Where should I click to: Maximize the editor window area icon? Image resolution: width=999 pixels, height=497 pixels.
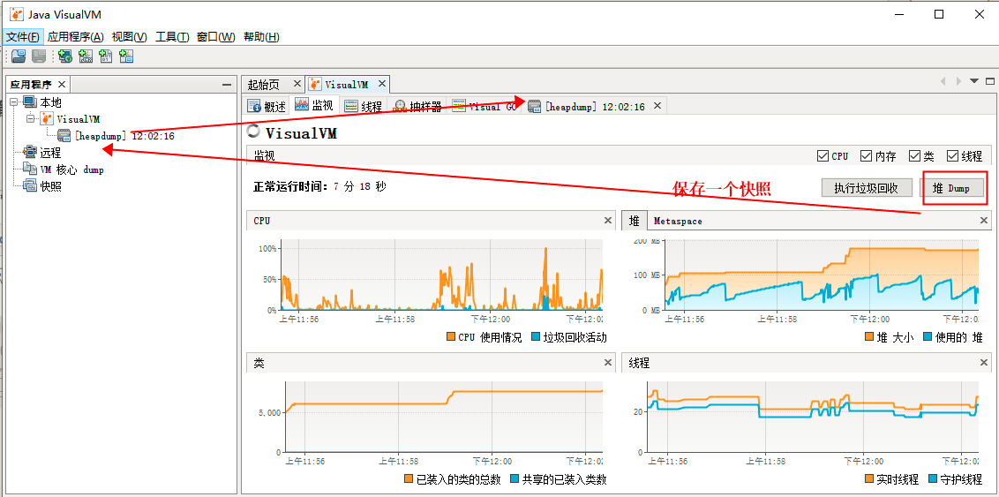coord(989,81)
